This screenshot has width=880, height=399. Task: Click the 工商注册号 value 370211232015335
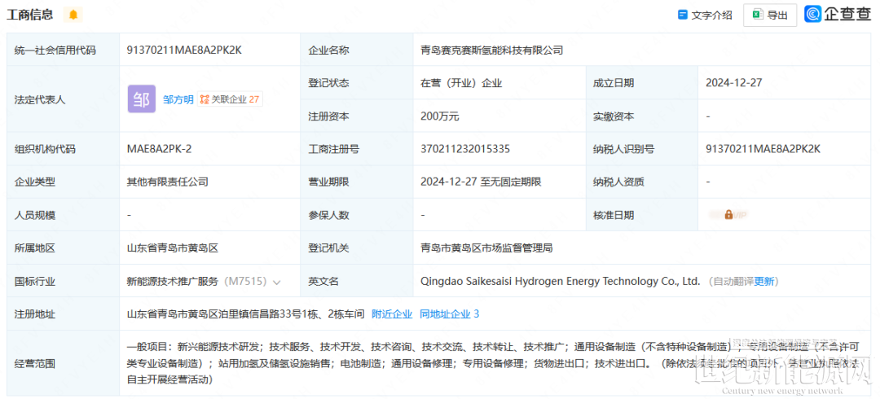coord(465,149)
